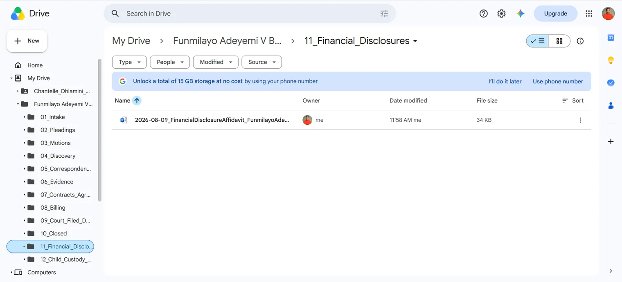Click the Upgrade button

click(x=555, y=13)
